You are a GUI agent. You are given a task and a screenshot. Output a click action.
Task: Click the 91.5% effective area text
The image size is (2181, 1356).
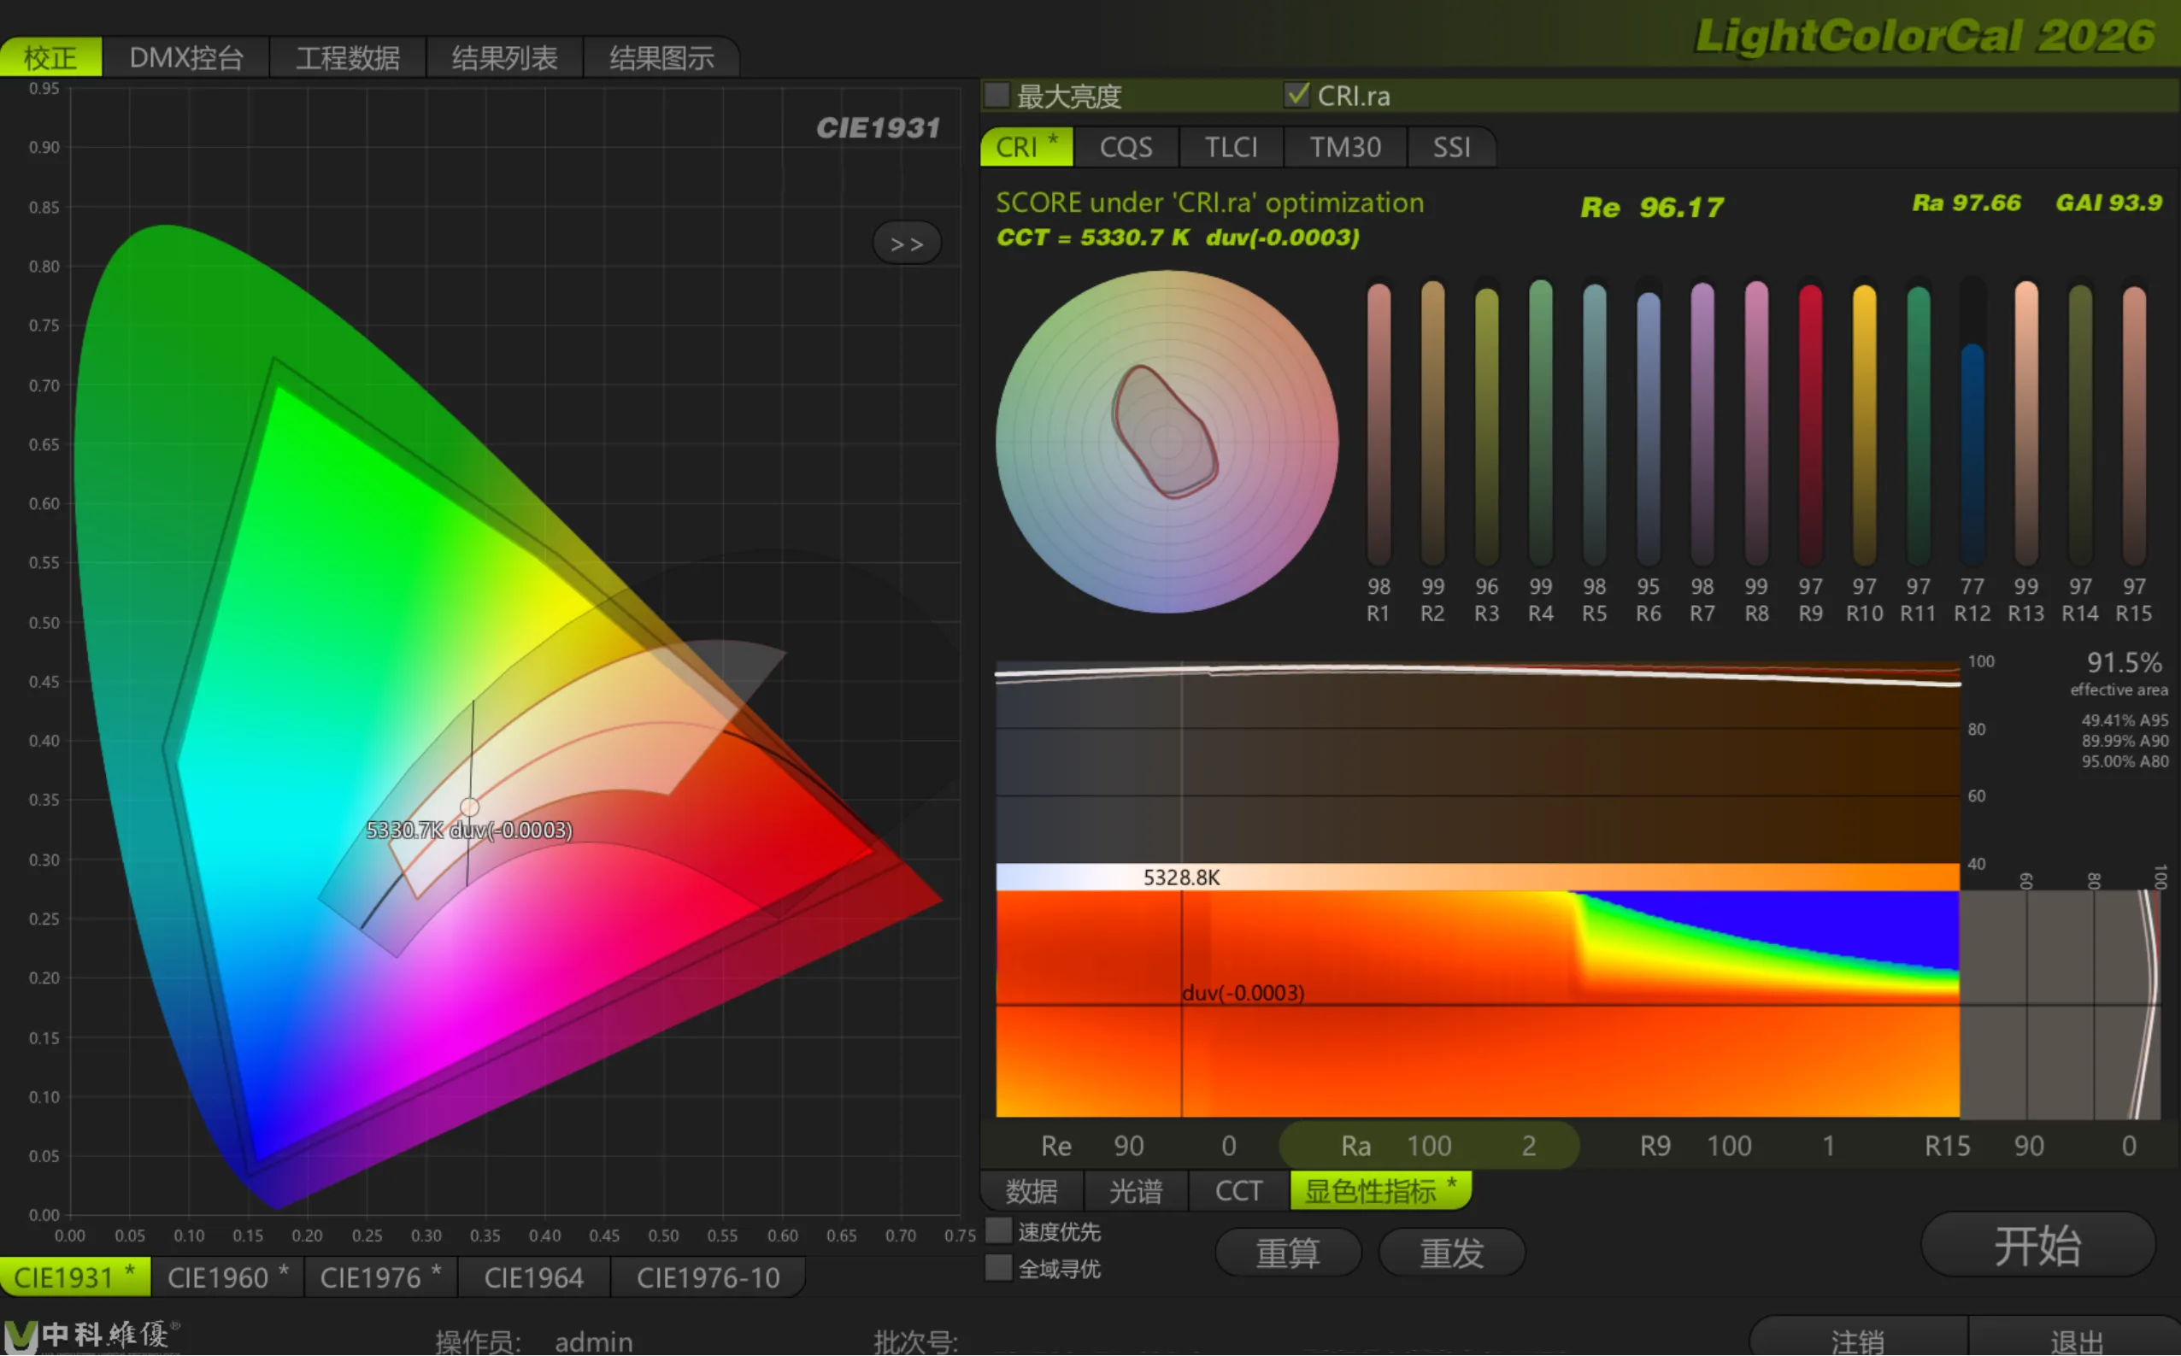coord(2120,673)
